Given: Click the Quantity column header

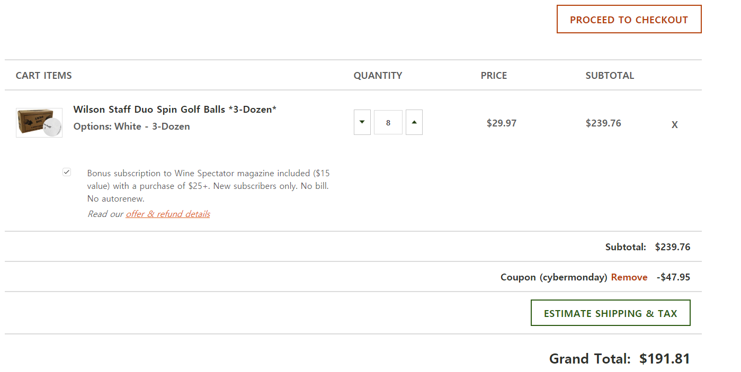Looking at the screenshot, I should (x=378, y=75).
